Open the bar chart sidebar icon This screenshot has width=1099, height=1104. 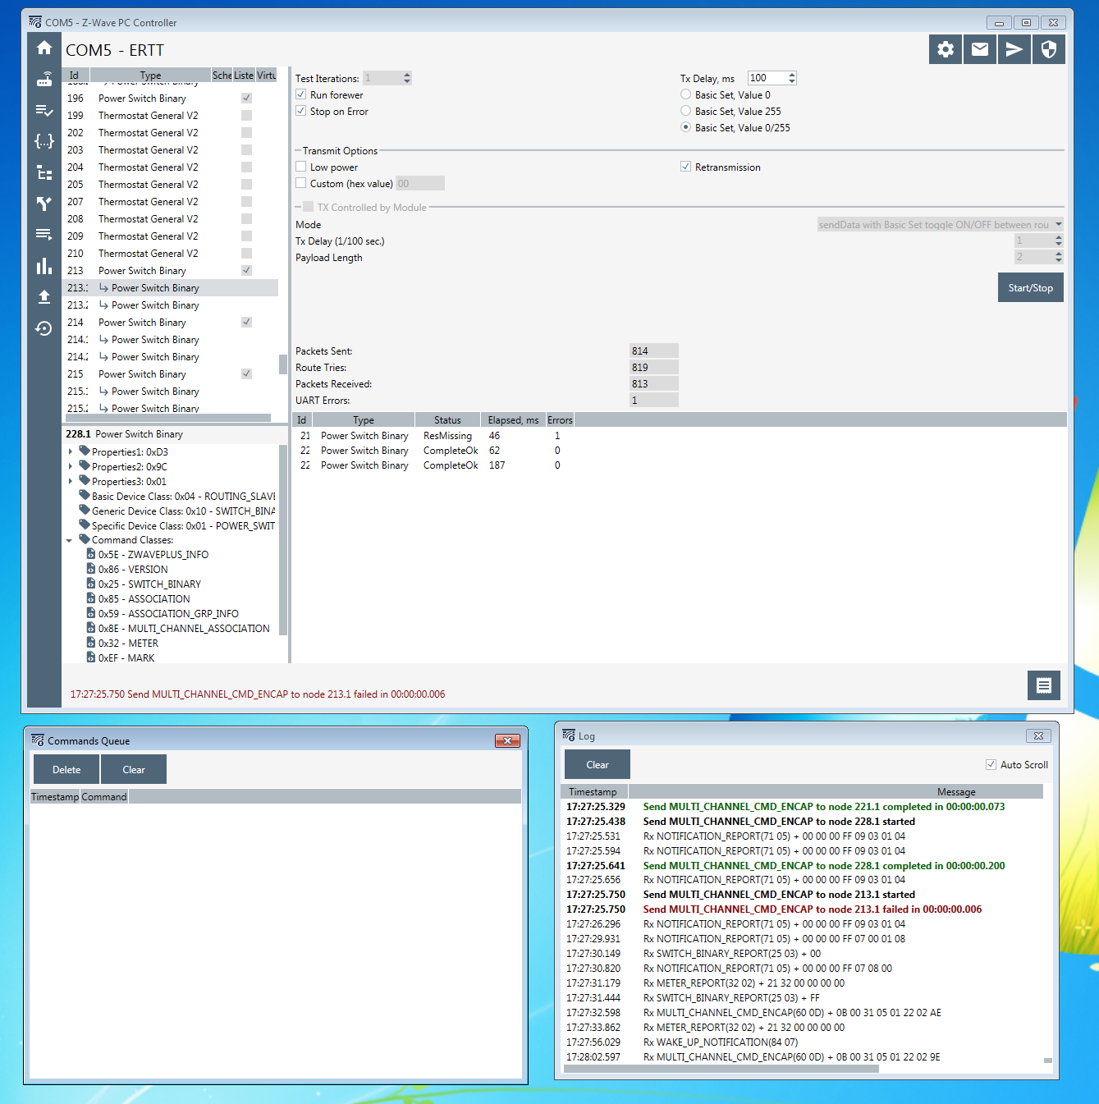(x=44, y=266)
